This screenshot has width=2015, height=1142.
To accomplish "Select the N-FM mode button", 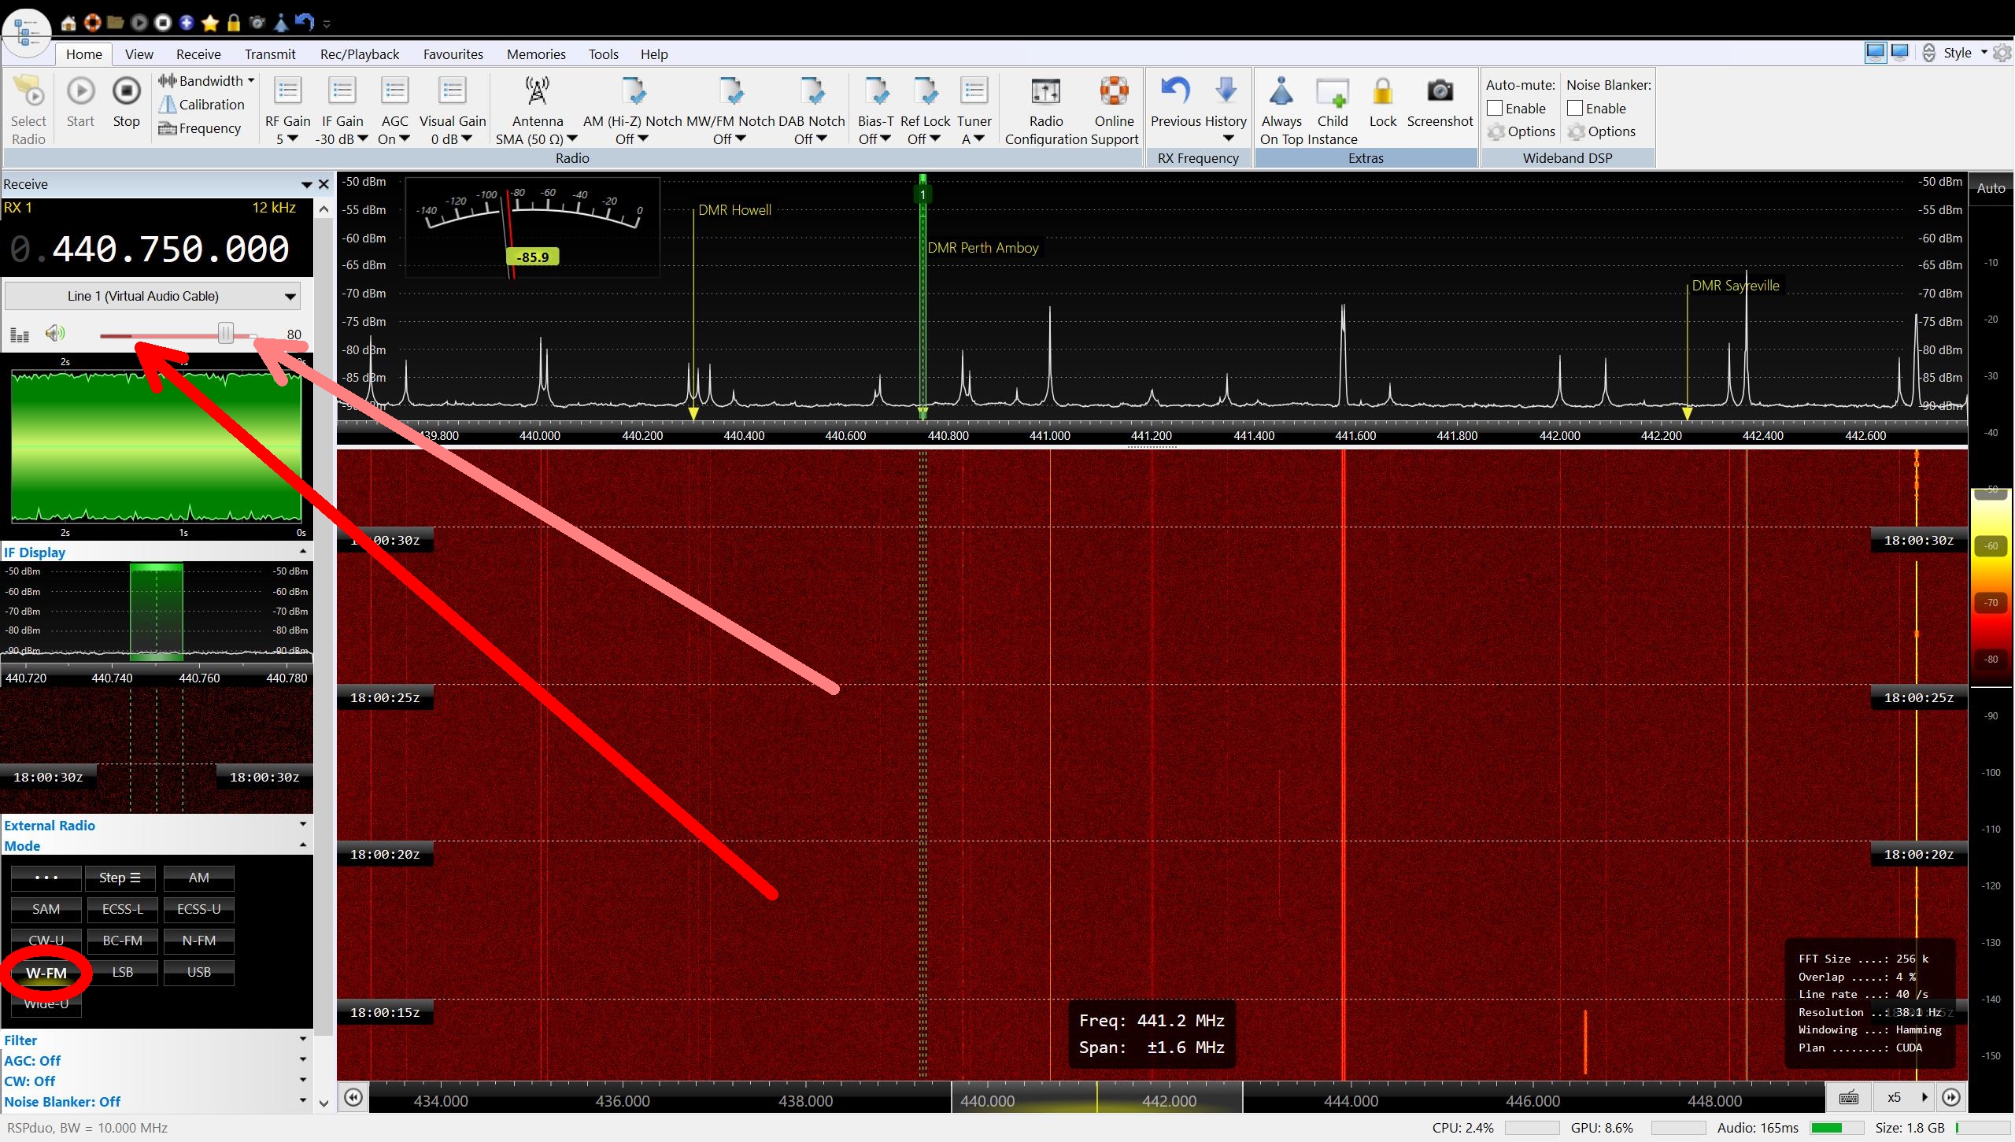I will pyautogui.click(x=198, y=941).
